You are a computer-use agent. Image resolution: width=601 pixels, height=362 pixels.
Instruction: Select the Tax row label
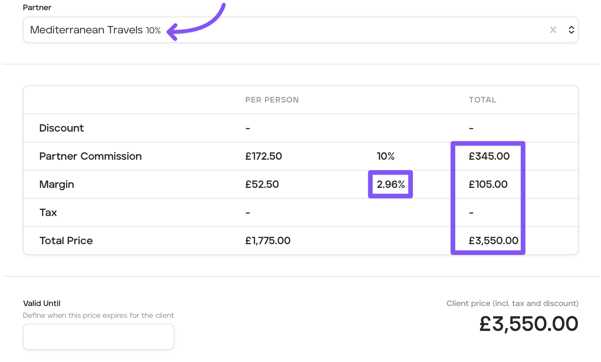[x=48, y=212]
